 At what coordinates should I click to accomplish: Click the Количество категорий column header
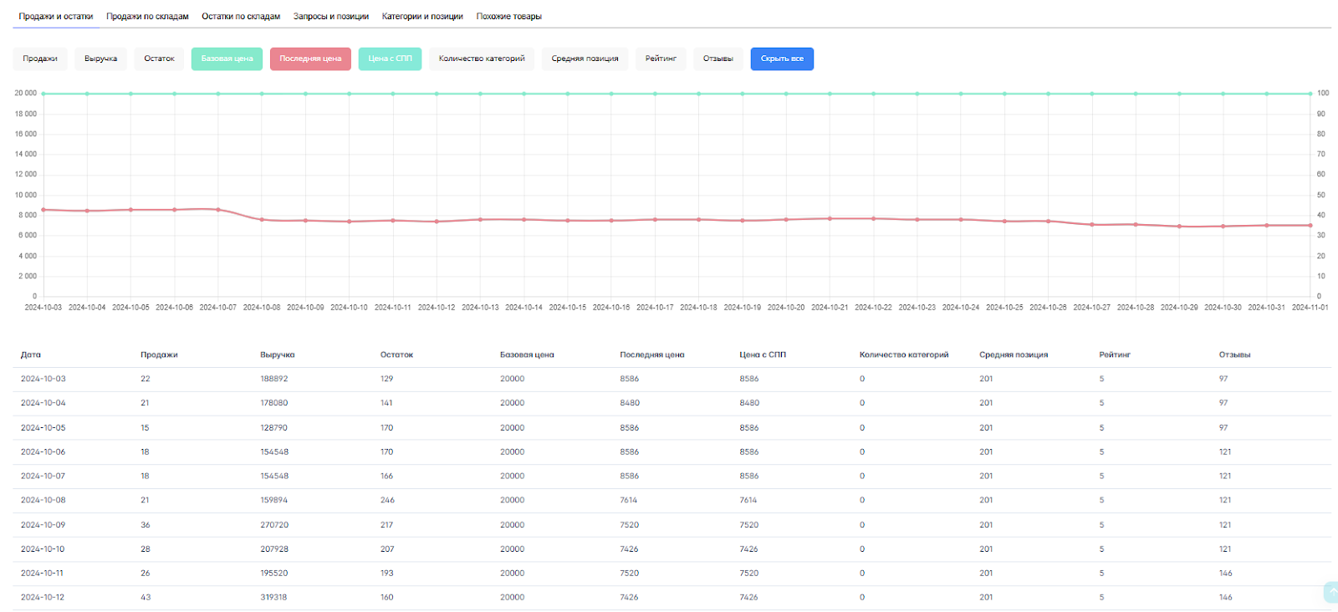click(x=904, y=354)
